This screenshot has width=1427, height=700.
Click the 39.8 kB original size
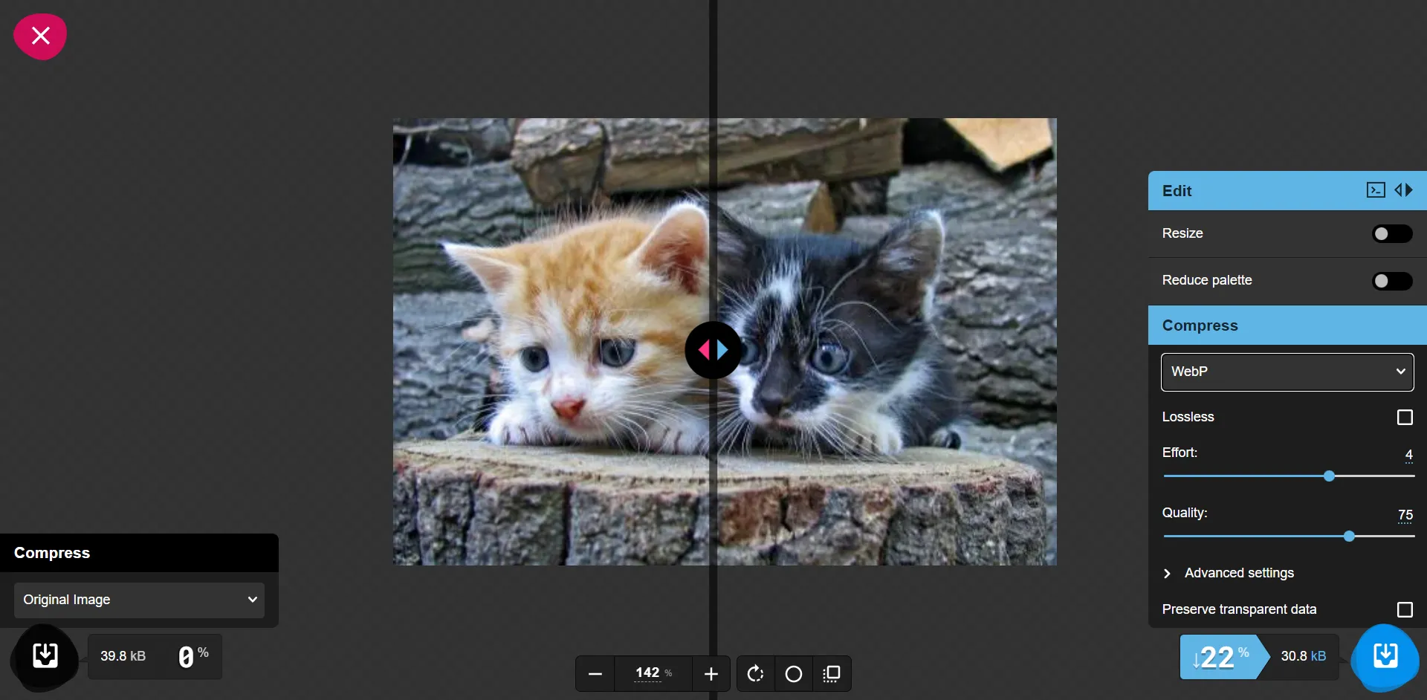[x=123, y=656]
